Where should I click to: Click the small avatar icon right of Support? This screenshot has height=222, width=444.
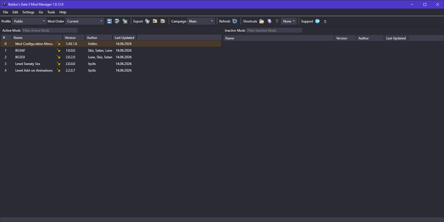[x=325, y=21]
